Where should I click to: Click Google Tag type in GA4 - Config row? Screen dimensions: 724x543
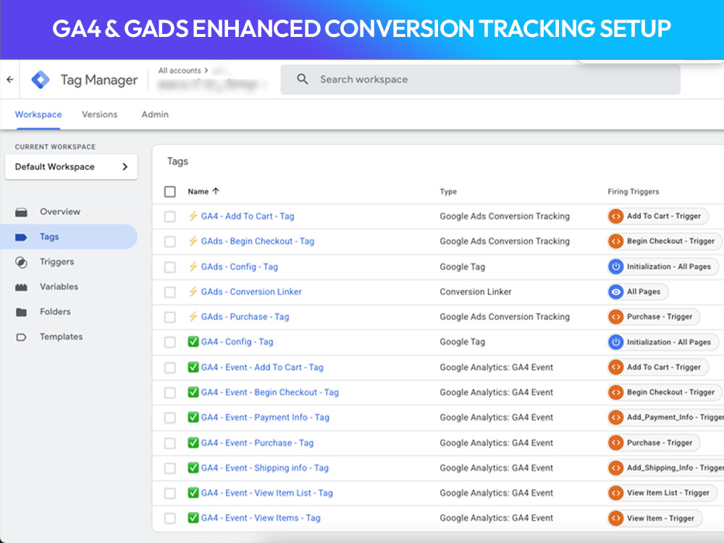pyautogui.click(x=463, y=342)
